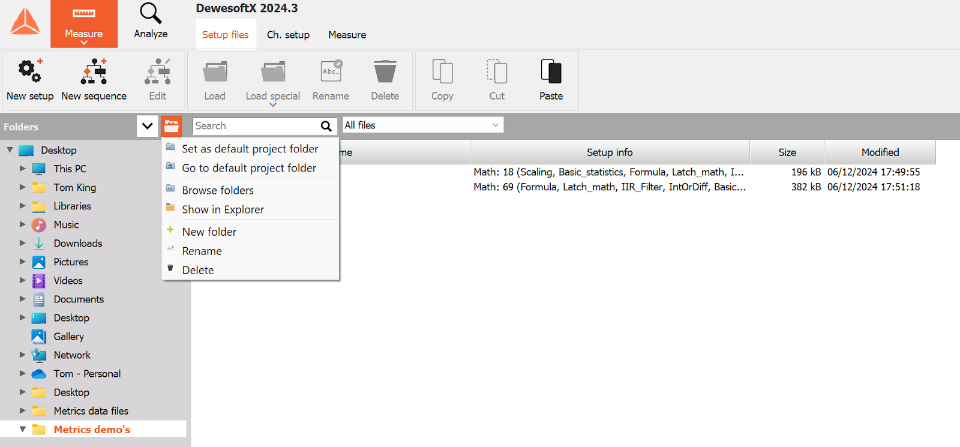Select the Gallery icon
The height and width of the screenshot is (447, 960).
(39, 337)
